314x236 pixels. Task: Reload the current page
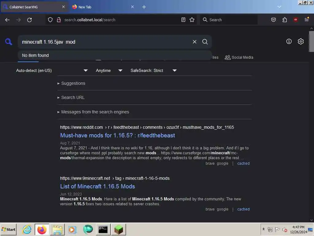coord(29,20)
